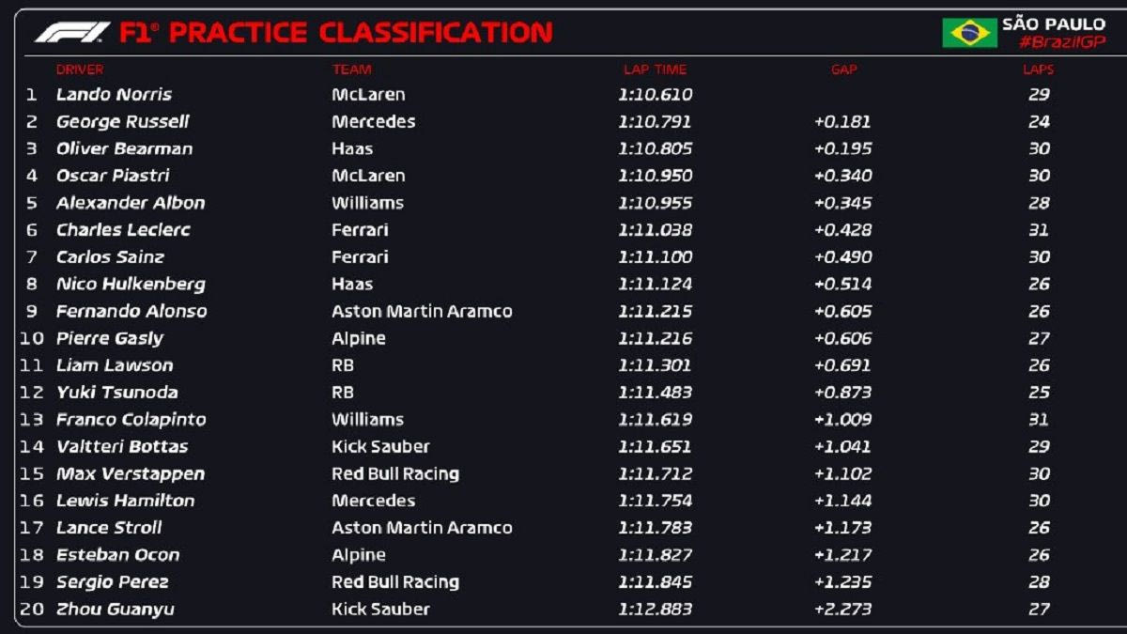Select Franco Colapinto's lap count 31

pos(1038,420)
